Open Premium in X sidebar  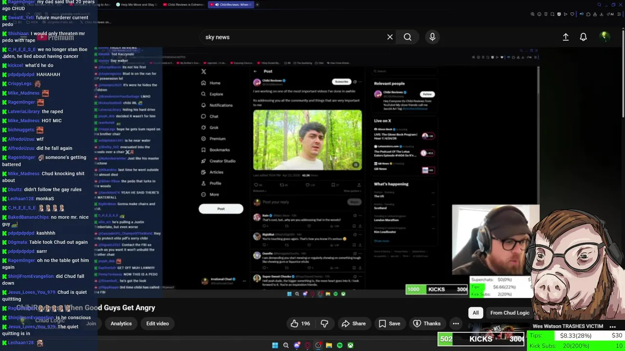coord(213,139)
